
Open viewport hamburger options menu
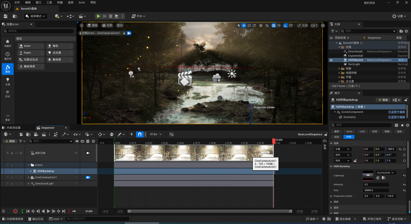pos(82,25)
